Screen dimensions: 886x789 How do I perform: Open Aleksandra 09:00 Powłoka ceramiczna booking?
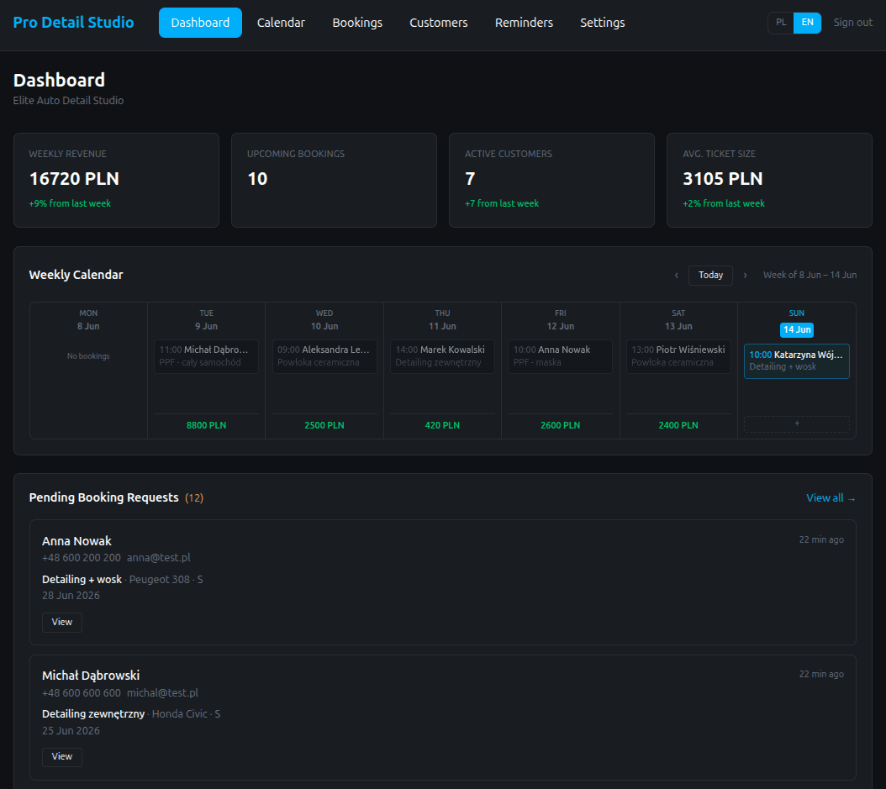click(324, 356)
